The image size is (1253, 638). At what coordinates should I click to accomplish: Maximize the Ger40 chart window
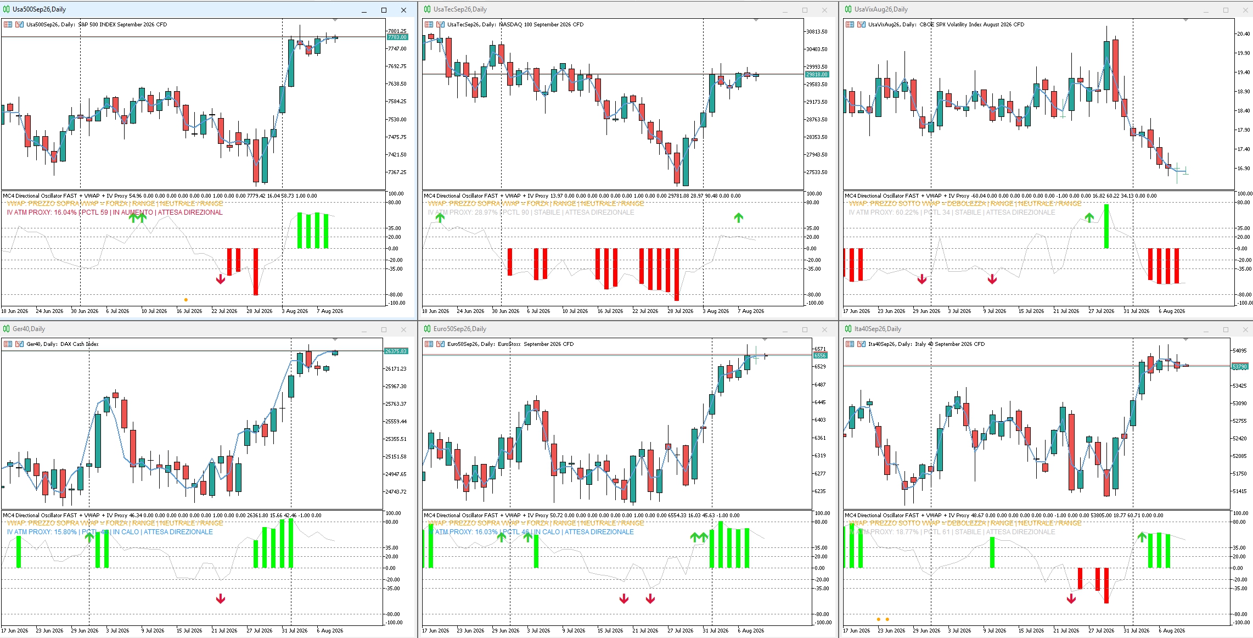tap(384, 329)
